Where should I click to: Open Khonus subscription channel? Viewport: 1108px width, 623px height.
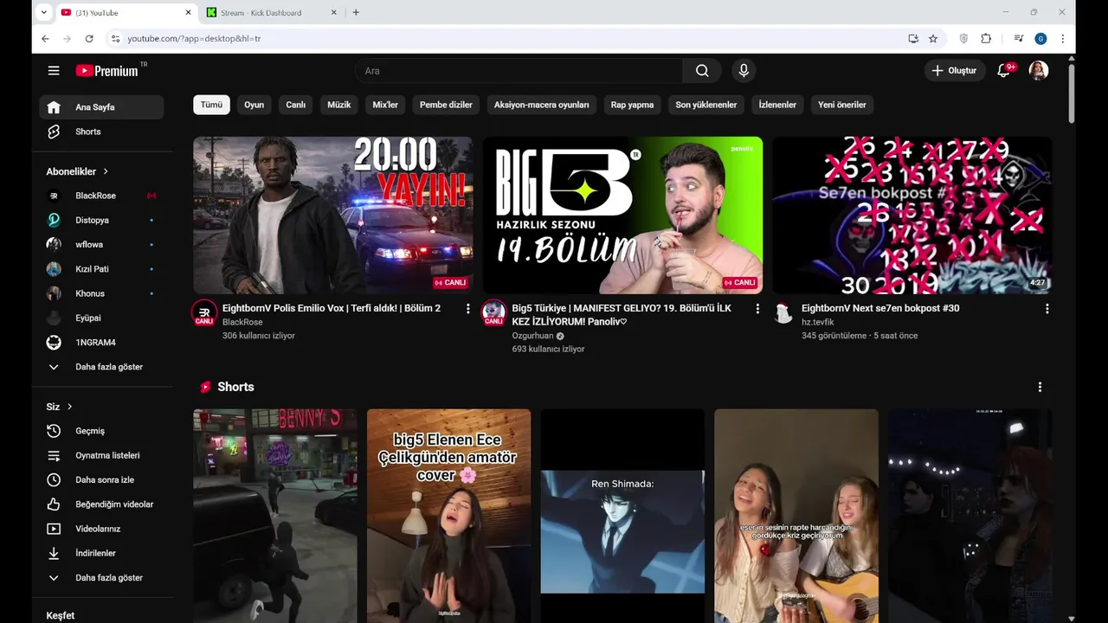point(101,293)
